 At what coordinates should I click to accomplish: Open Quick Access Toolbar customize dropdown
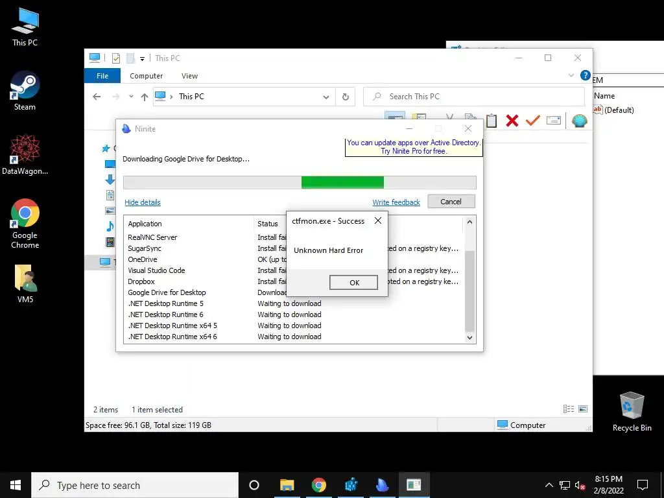(x=142, y=58)
